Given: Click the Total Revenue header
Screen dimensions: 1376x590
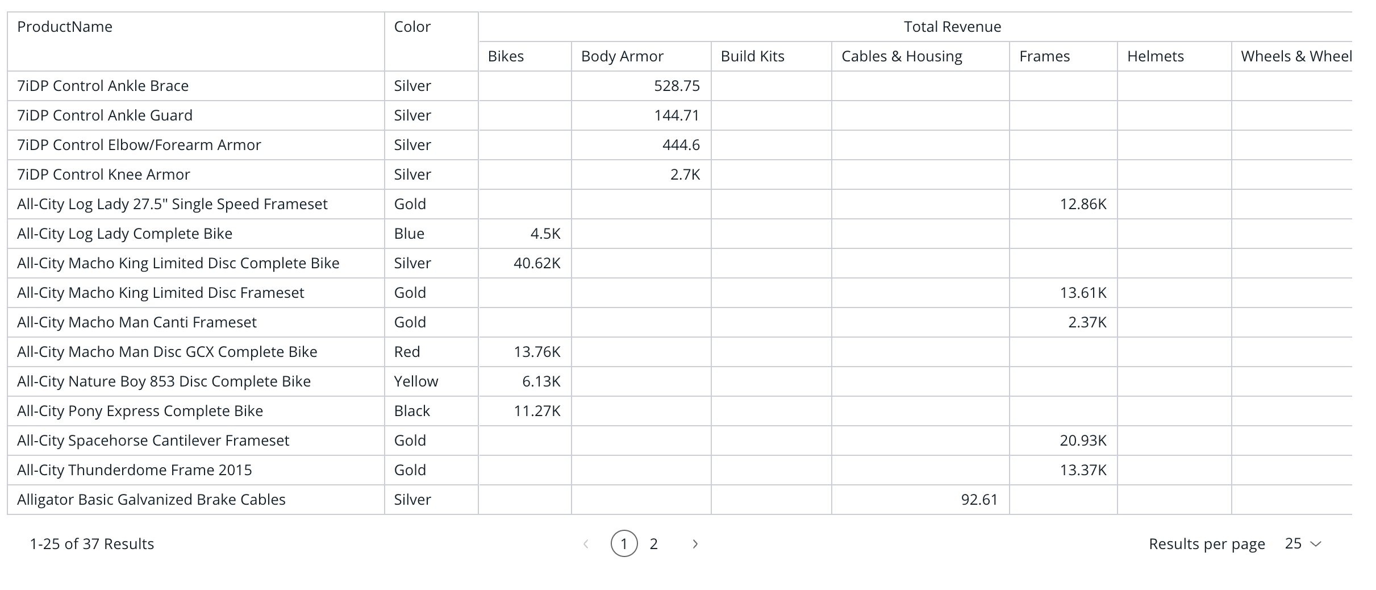Looking at the screenshot, I should (952, 27).
